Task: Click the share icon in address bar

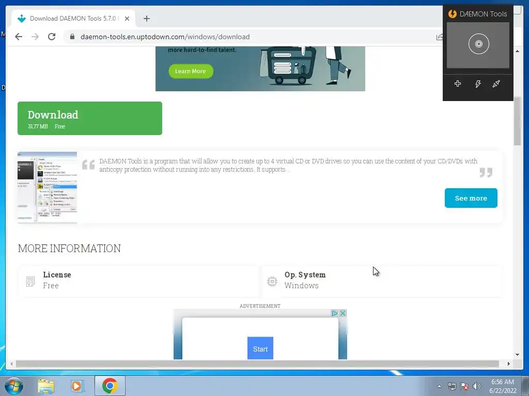Action: tap(439, 37)
